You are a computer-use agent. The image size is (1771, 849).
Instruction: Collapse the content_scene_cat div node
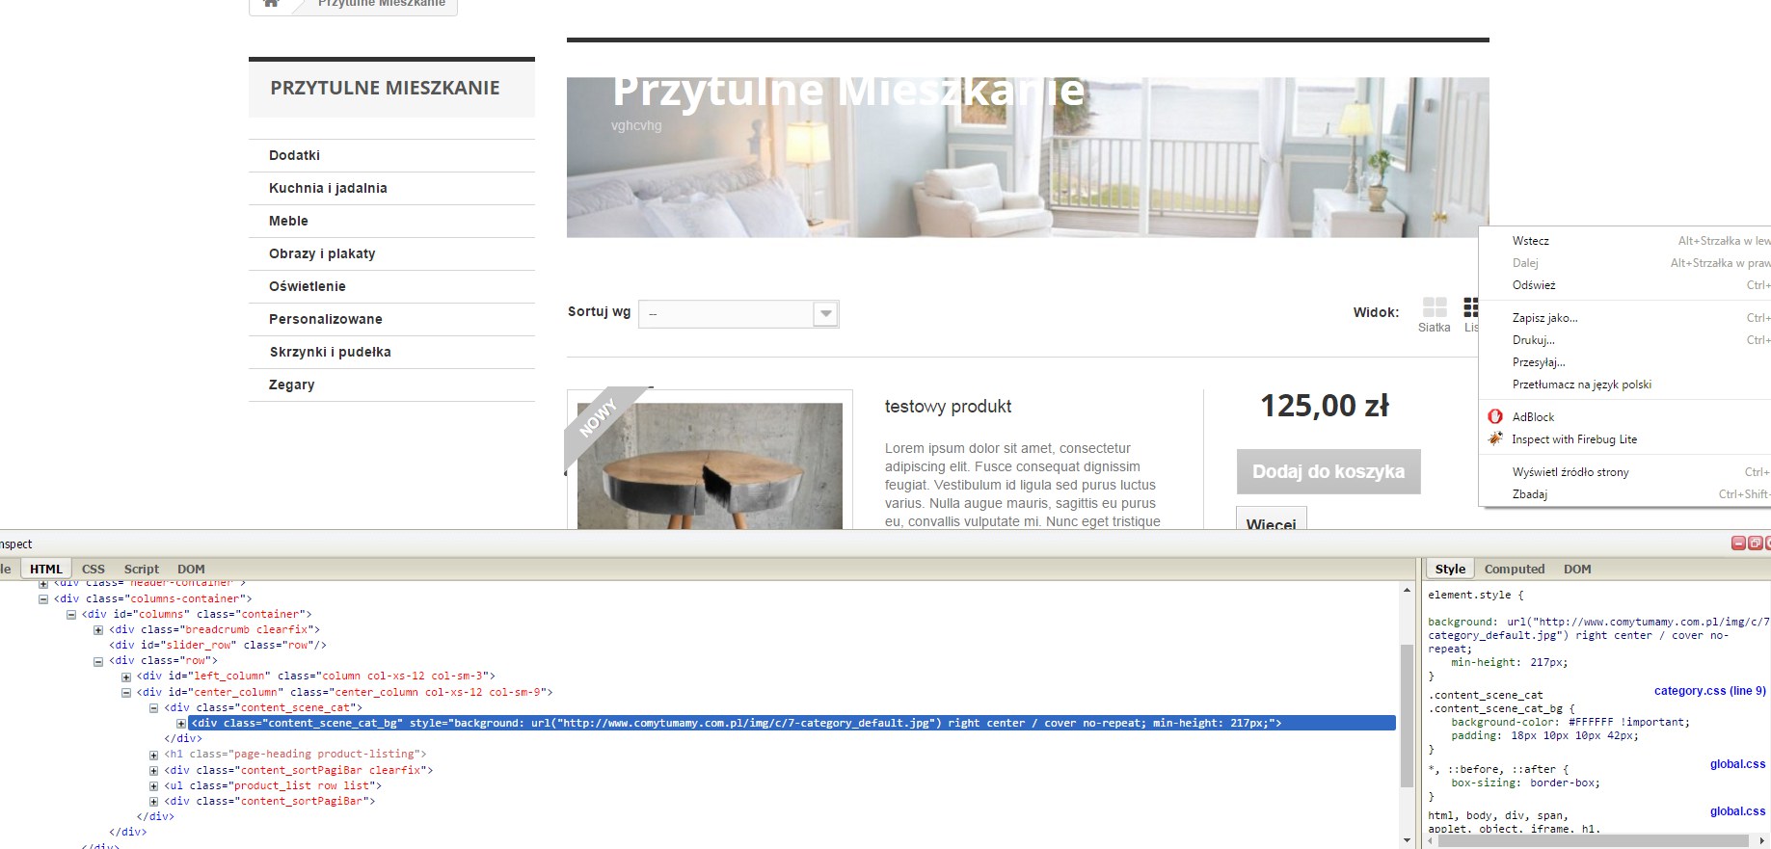click(x=154, y=708)
